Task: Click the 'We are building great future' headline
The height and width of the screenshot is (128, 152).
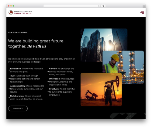Action: (x=36, y=41)
